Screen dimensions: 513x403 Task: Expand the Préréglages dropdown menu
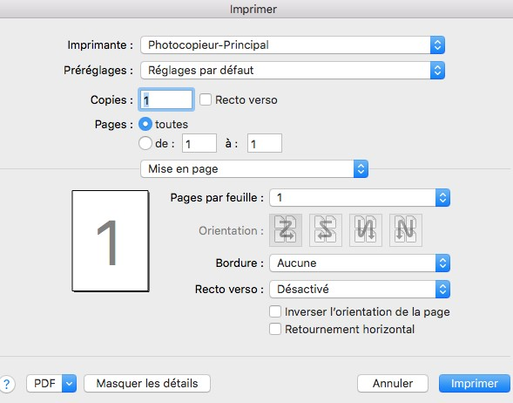click(x=293, y=70)
